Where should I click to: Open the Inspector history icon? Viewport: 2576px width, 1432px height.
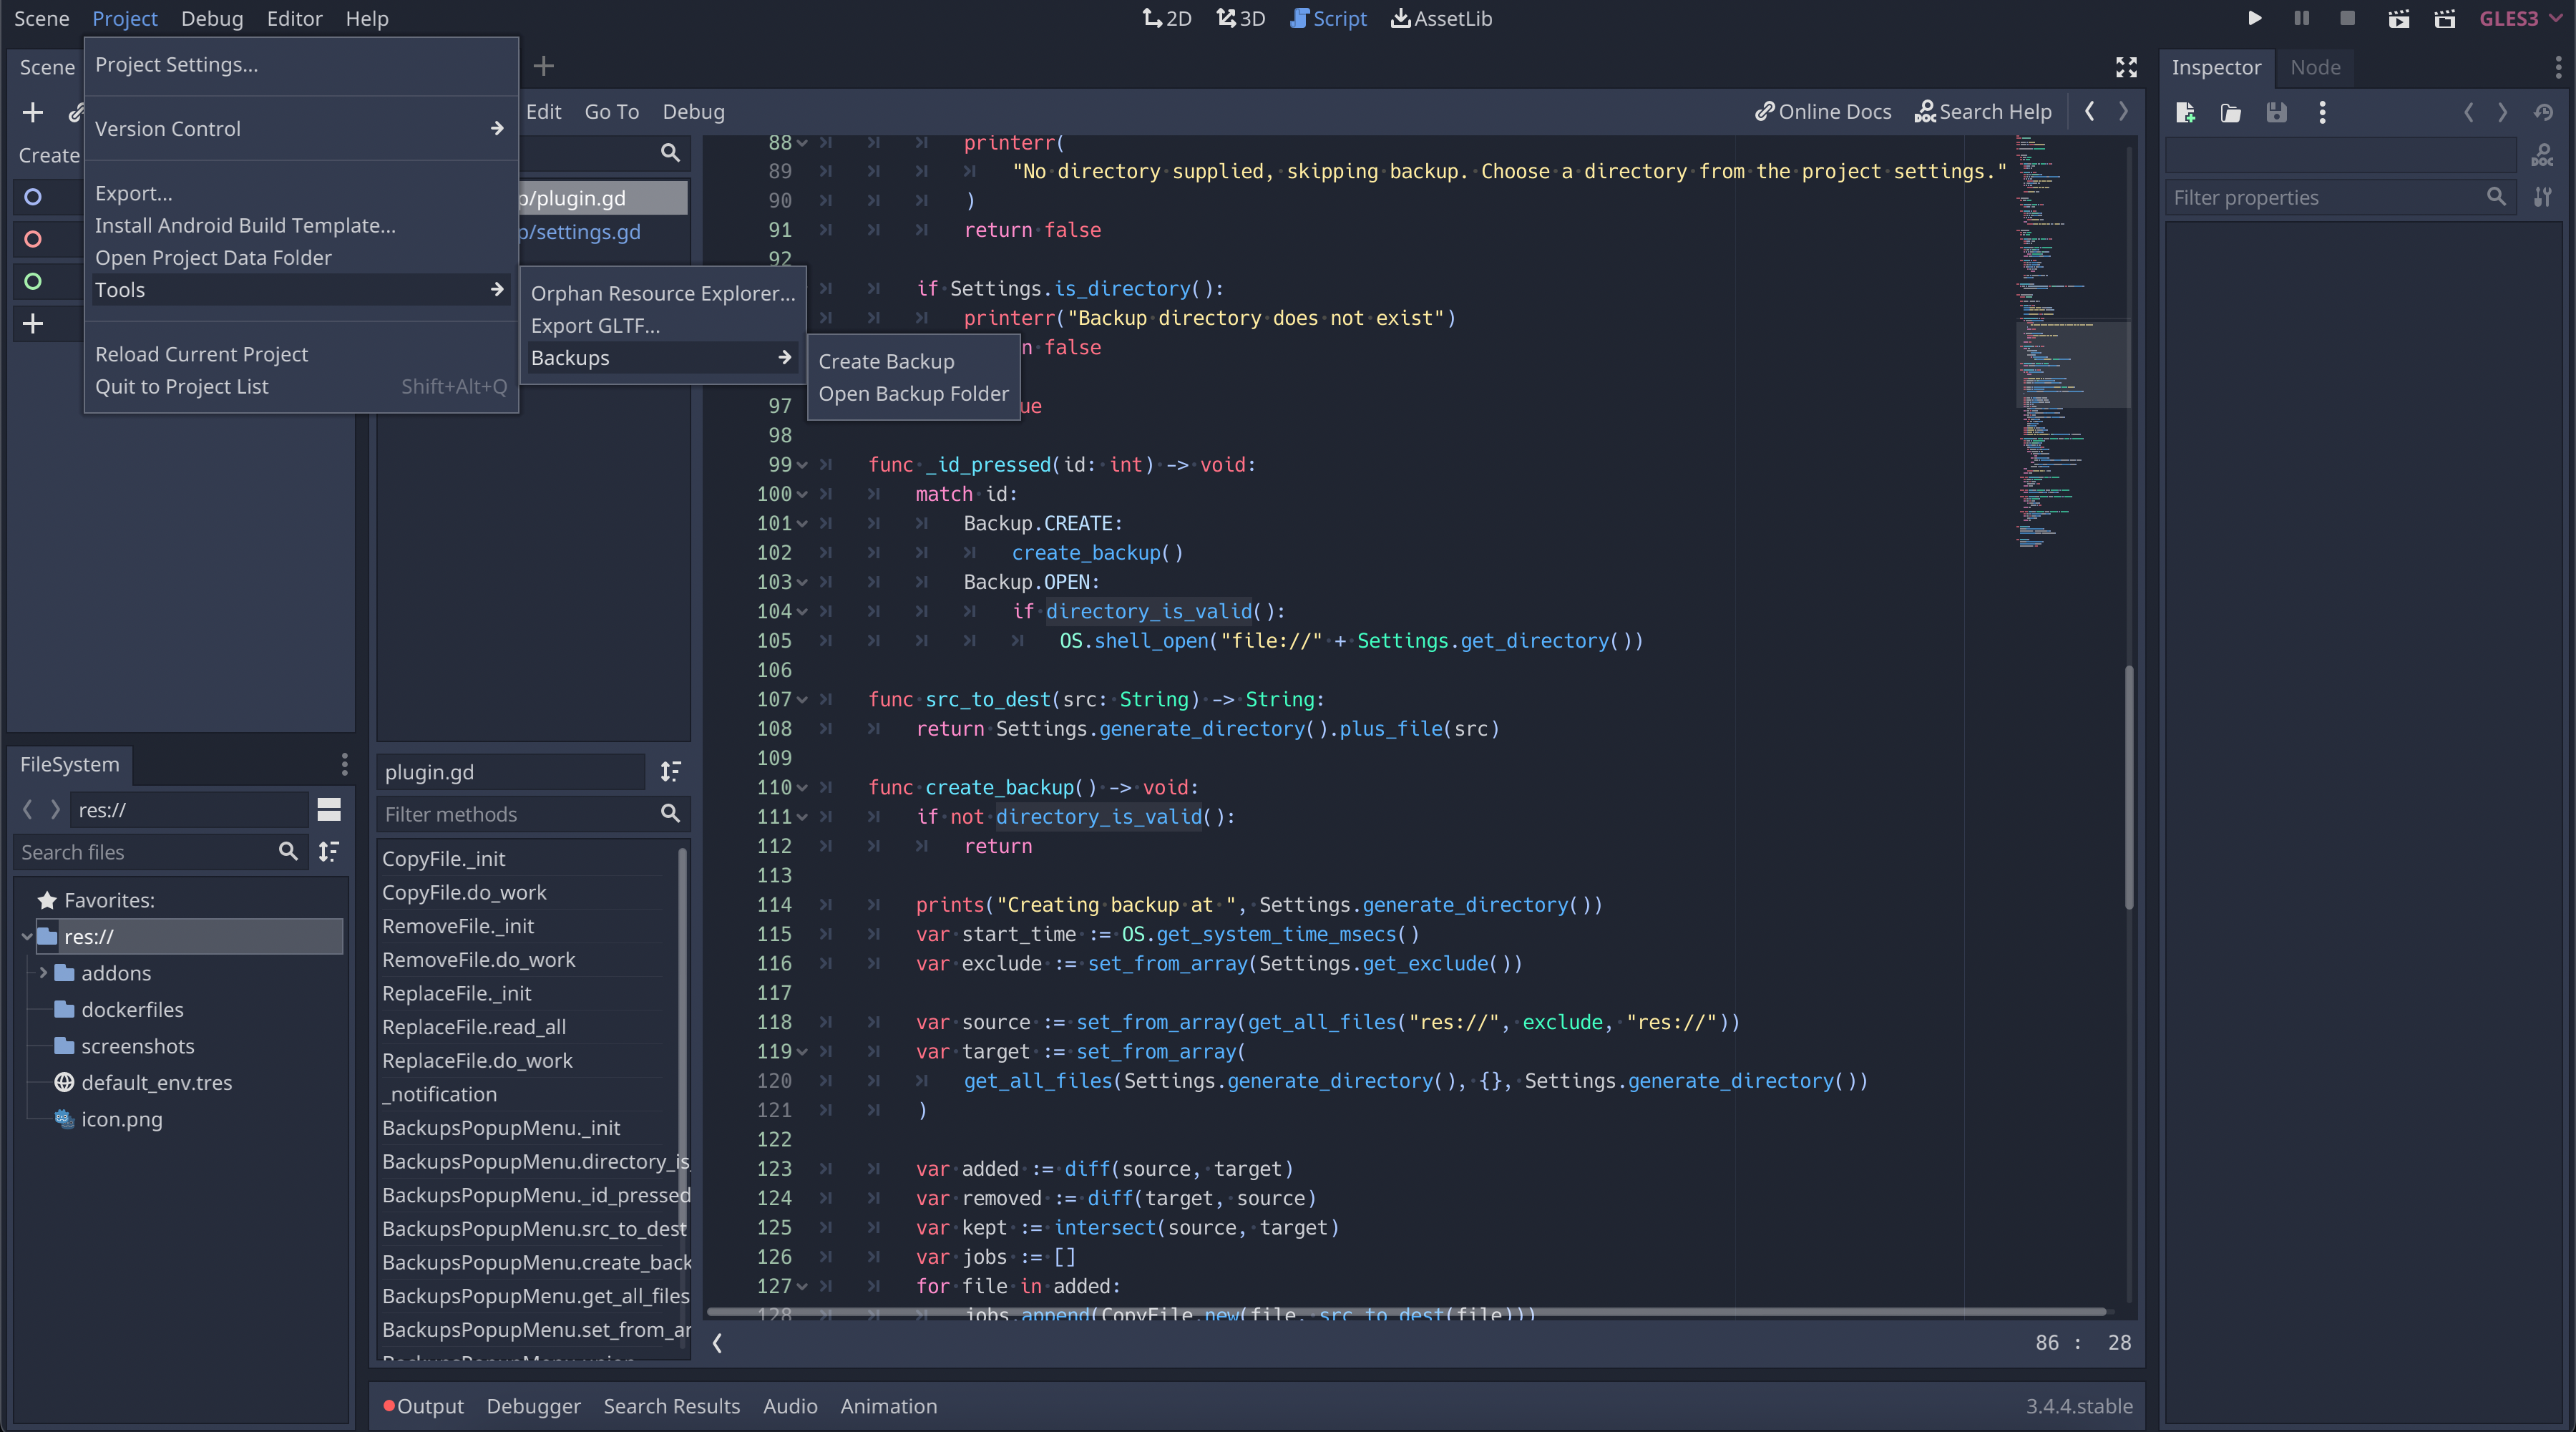[x=2543, y=112]
